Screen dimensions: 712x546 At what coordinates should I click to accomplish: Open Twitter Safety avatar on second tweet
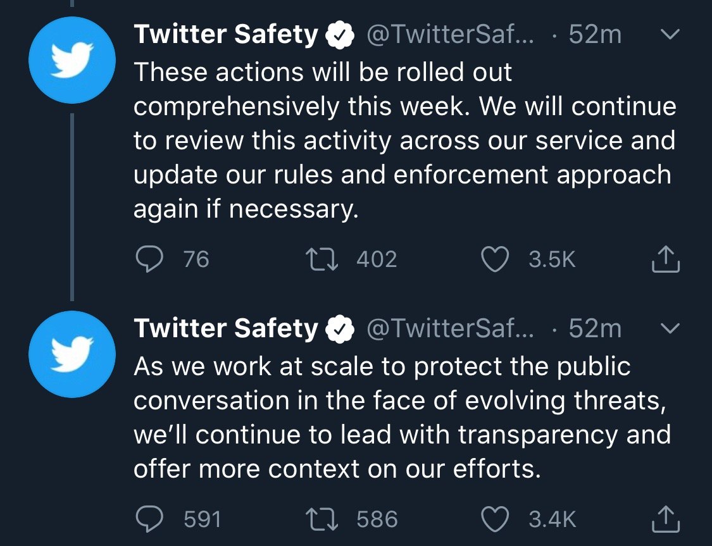pyautogui.click(x=72, y=354)
